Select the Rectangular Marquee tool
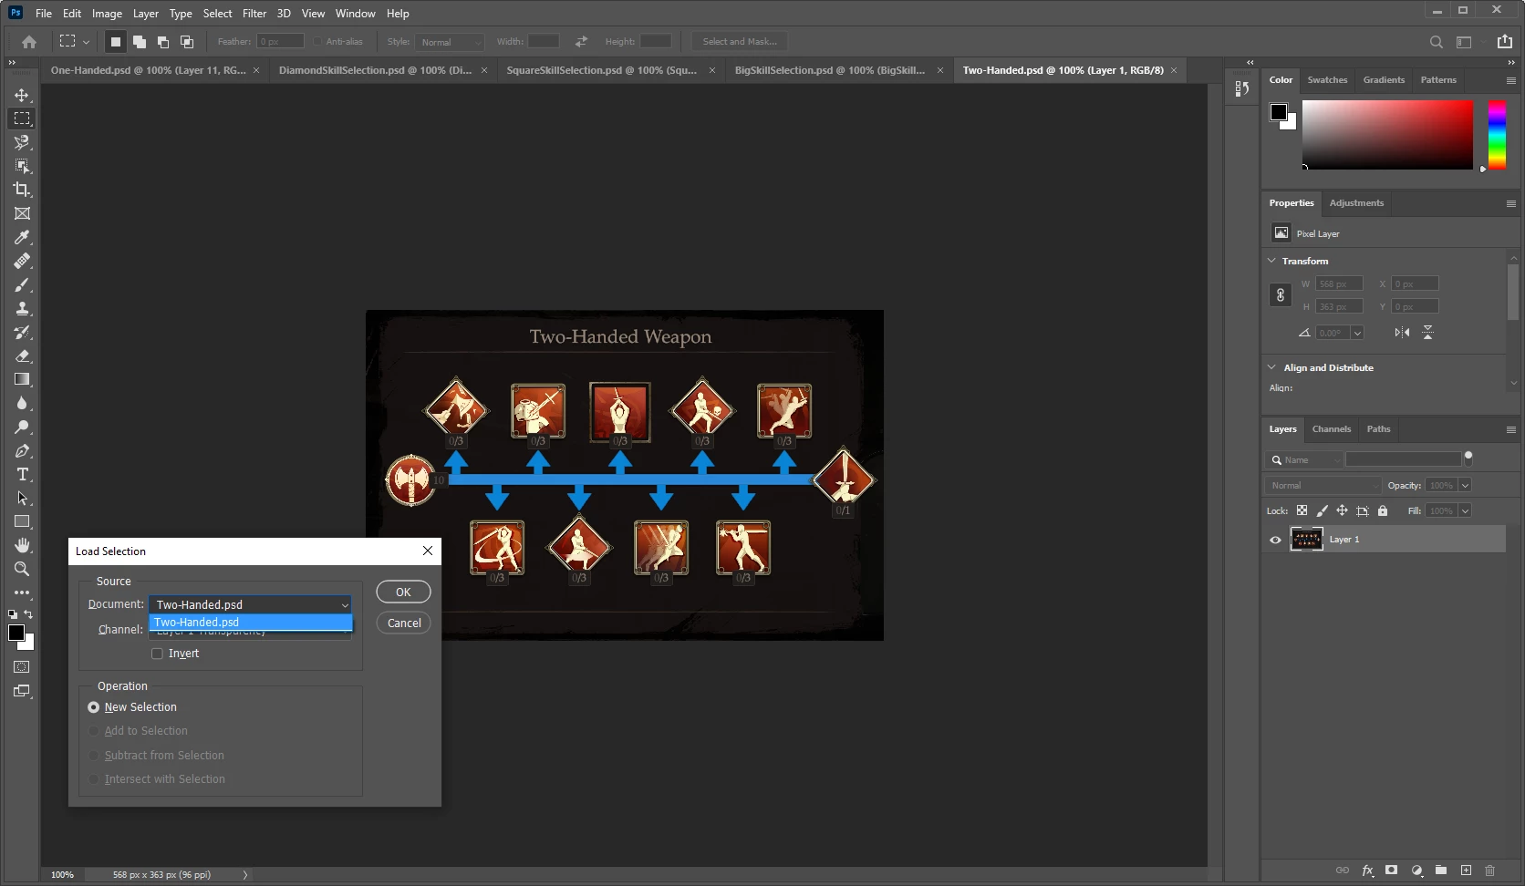Viewport: 1525px width, 886px height. coord(22,118)
